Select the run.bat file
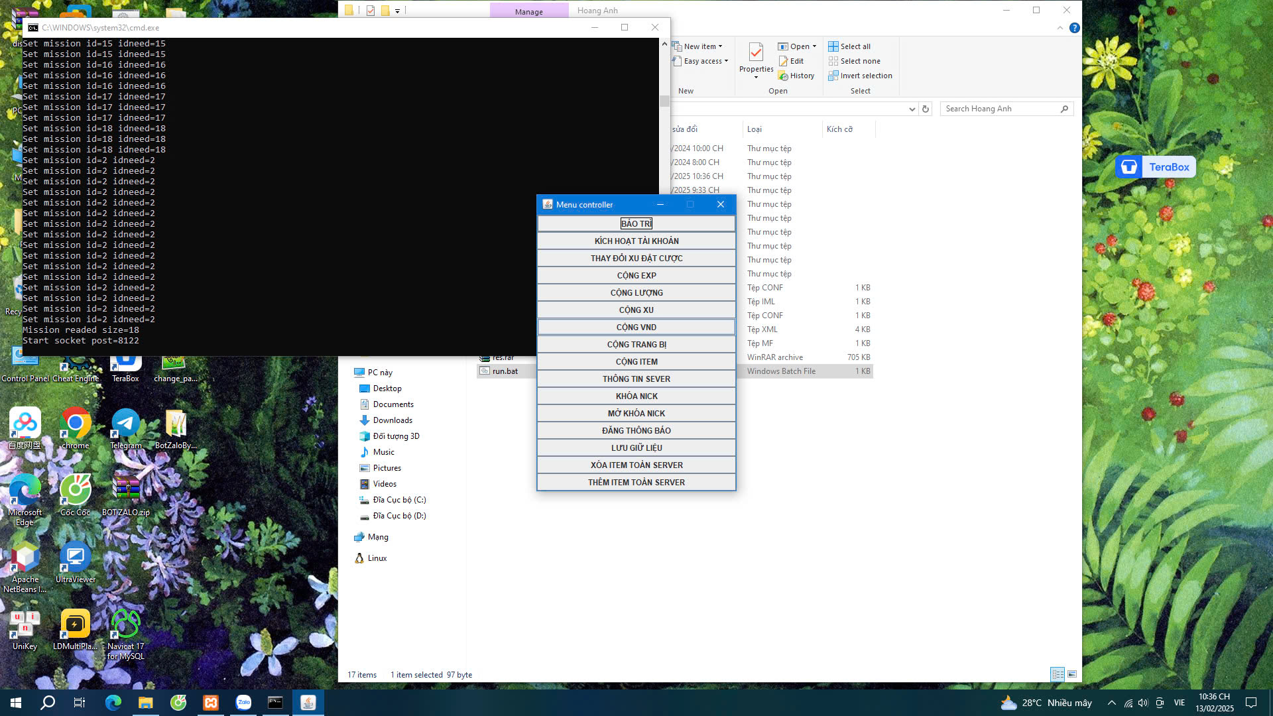 pos(505,371)
